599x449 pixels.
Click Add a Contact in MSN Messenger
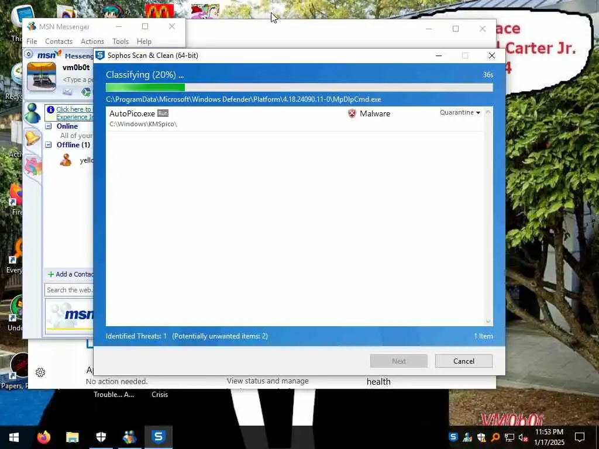[71, 274]
